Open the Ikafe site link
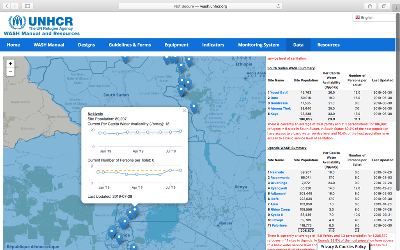This screenshot has height=250, width=400. [x=274, y=199]
